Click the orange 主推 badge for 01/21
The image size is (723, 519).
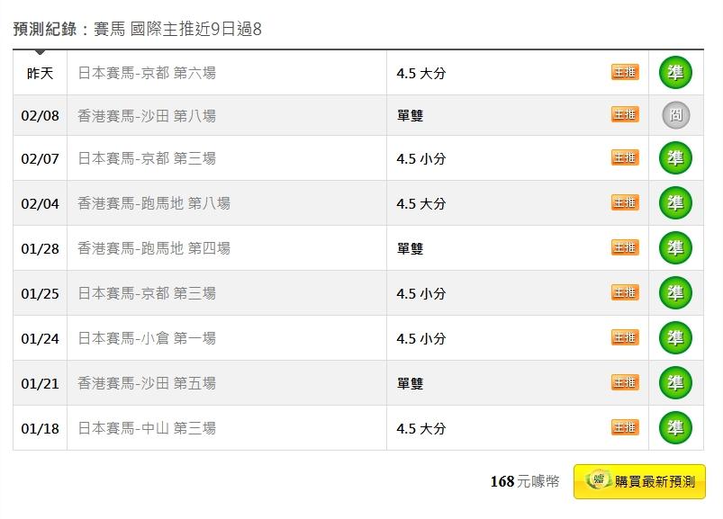coord(625,382)
